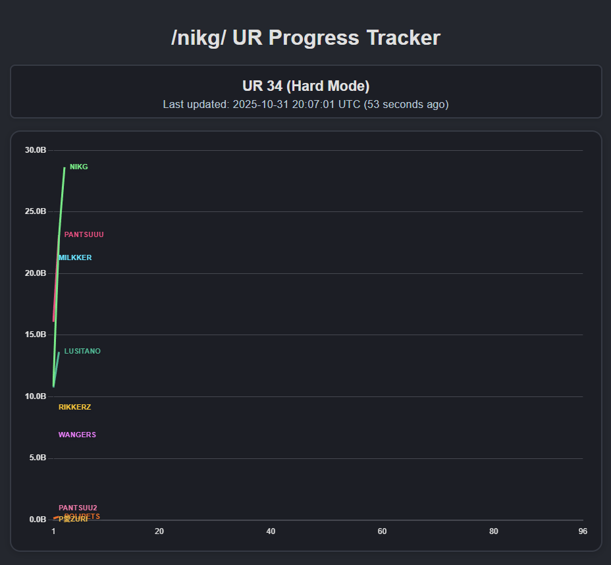
Task: Select the LUSITANO series label
Action: pyautogui.click(x=82, y=351)
